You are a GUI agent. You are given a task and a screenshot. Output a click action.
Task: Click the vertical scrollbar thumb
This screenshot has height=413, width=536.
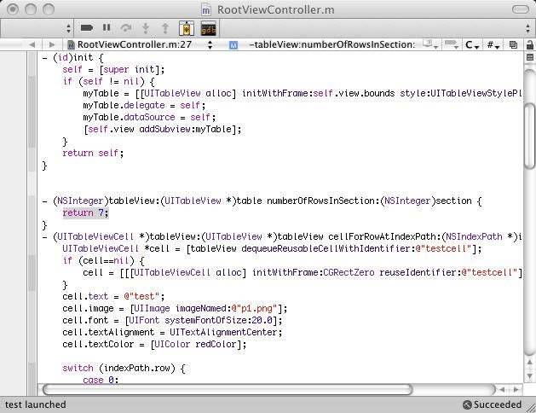(529, 135)
